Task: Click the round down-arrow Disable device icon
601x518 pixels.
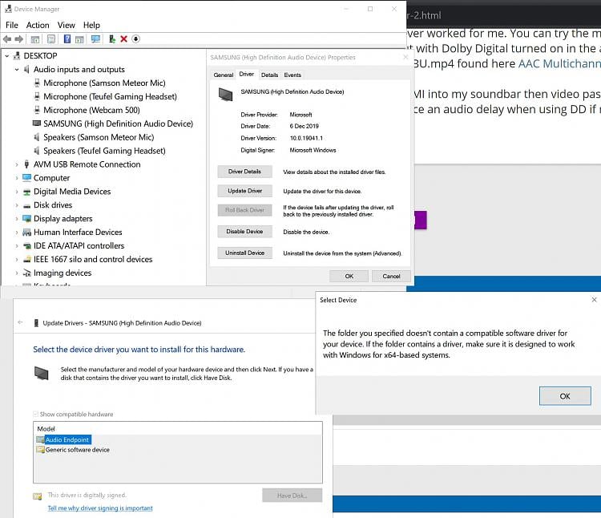Action: (135, 38)
